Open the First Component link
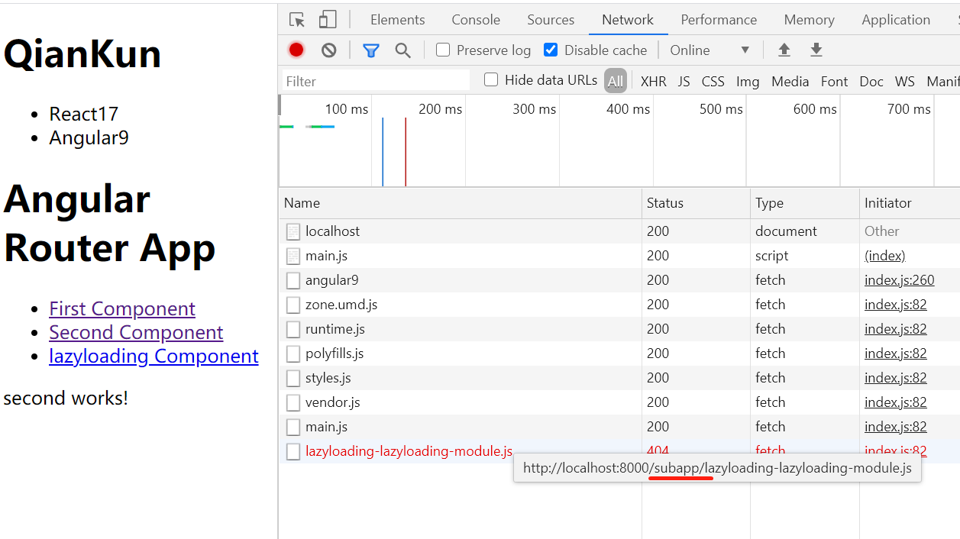Screen dimensions: 960x539 (x=121, y=308)
